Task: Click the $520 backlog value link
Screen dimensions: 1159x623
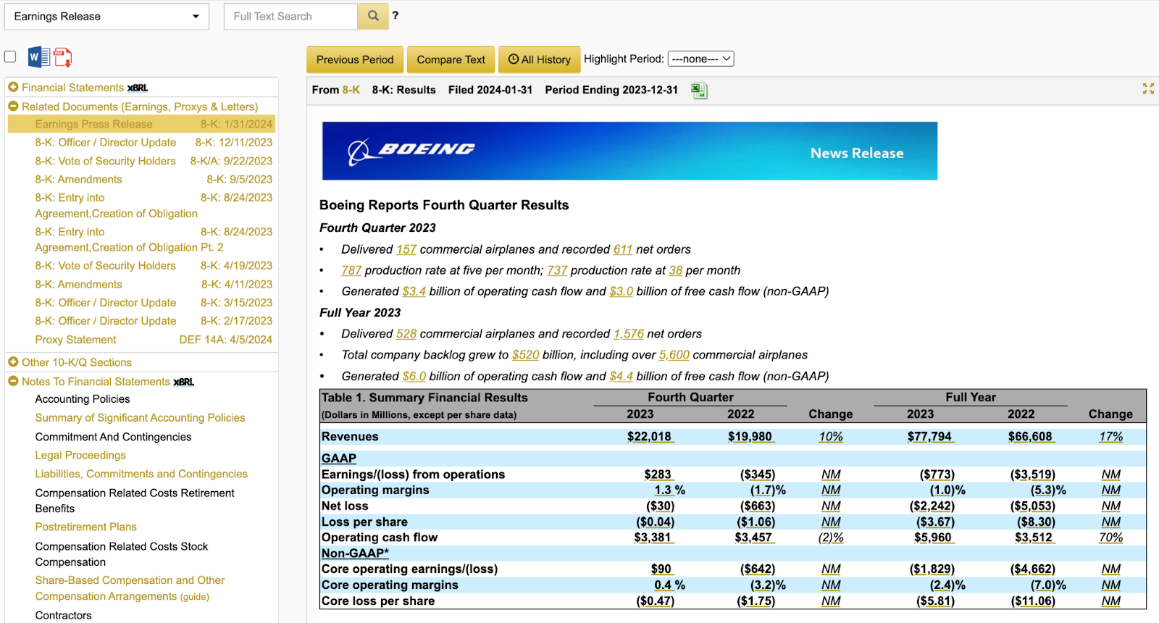Action: click(526, 355)
